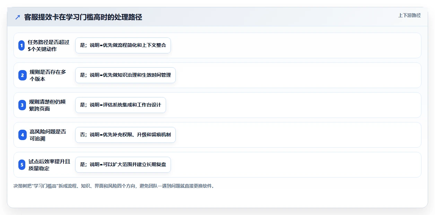This screenshot has height=215, width=435.
Task: Click the 任务路径是否超过5个关键动作 question
Action: click(49, 45)
